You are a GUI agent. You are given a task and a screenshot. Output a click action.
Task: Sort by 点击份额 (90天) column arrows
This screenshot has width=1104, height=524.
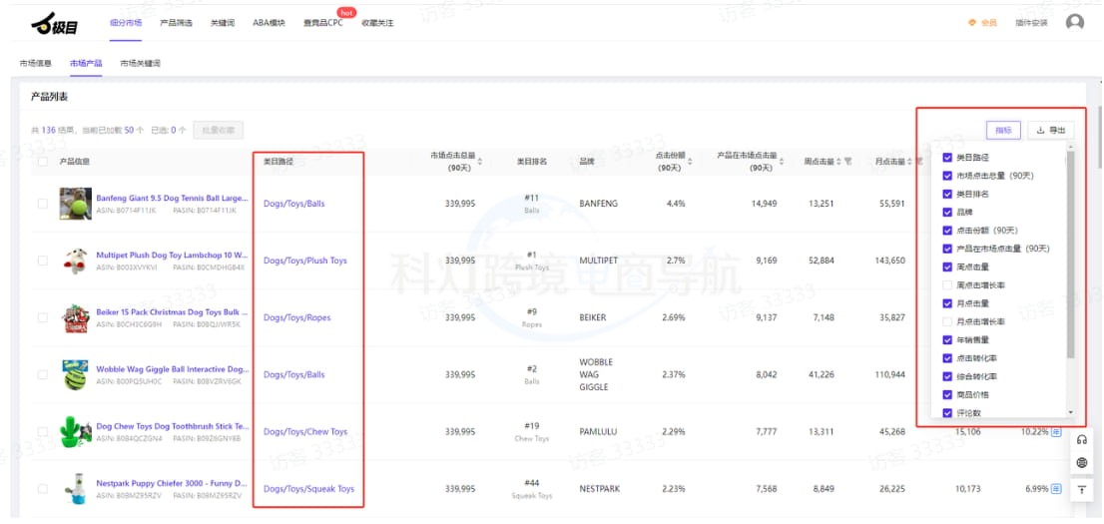pos(690,162)
